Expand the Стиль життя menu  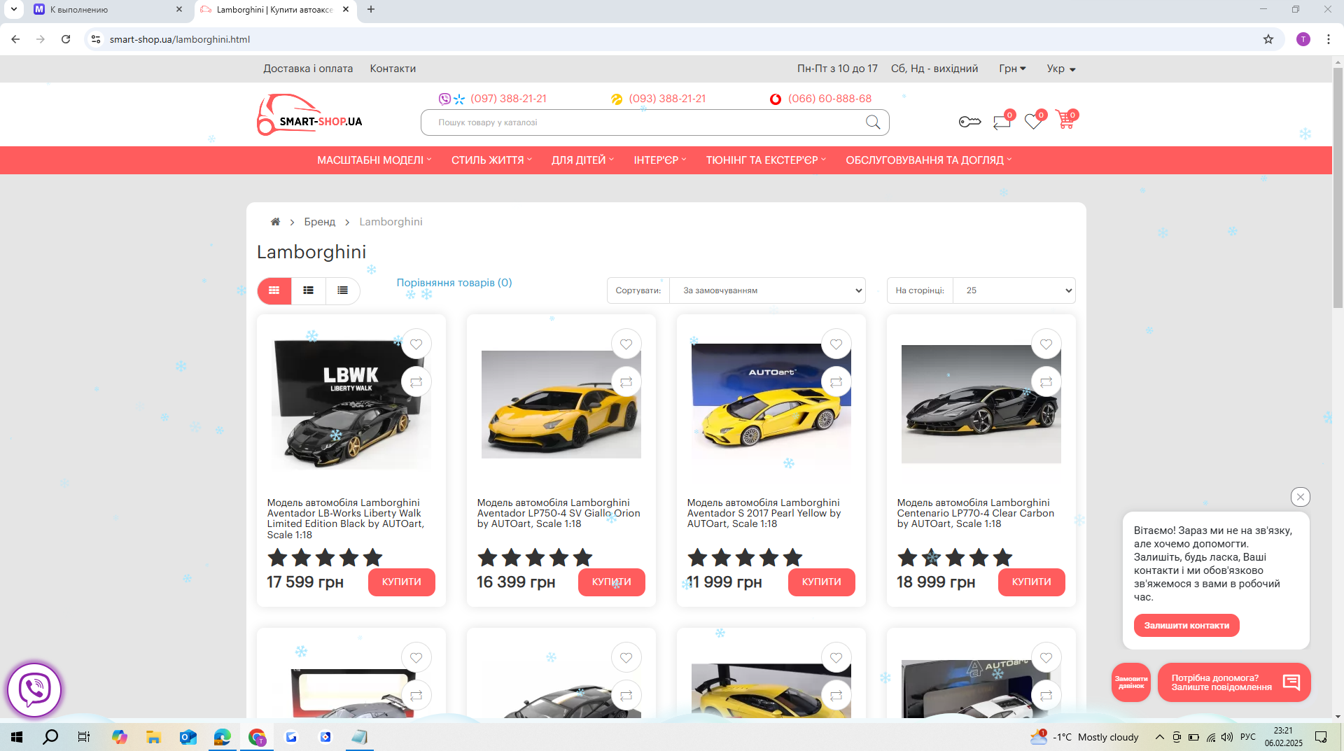click(x=492, y=160)
